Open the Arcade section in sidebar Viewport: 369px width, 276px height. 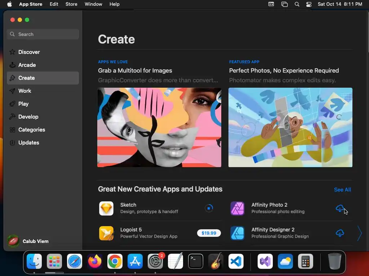coord(43,65)
